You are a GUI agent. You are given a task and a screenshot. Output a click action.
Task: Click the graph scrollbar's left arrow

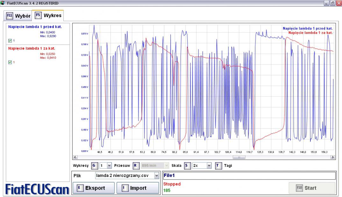coord(75,157)
